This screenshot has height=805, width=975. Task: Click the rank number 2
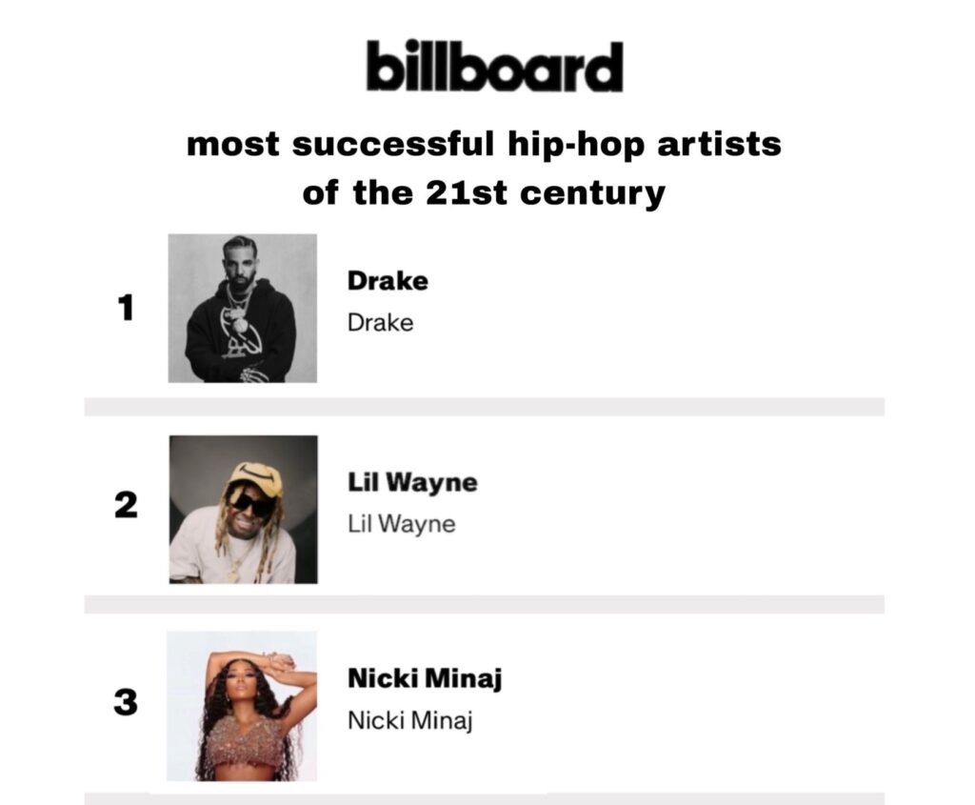click(x=126, y=506)
